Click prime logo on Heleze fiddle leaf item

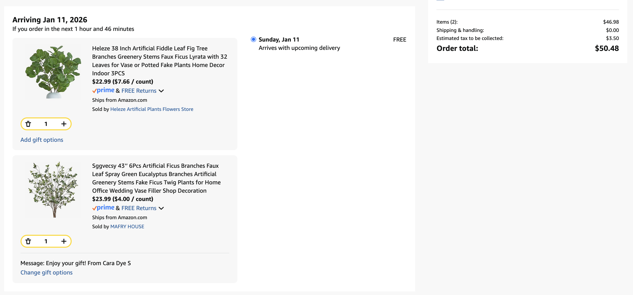point(104,90)
